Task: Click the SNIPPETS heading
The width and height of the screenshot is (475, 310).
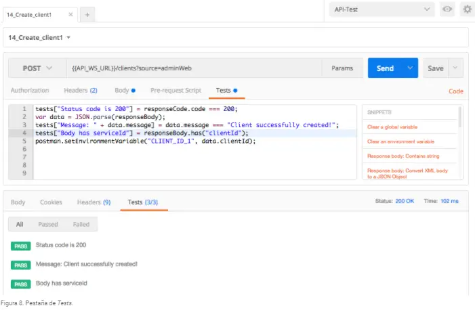Action: 379,112
